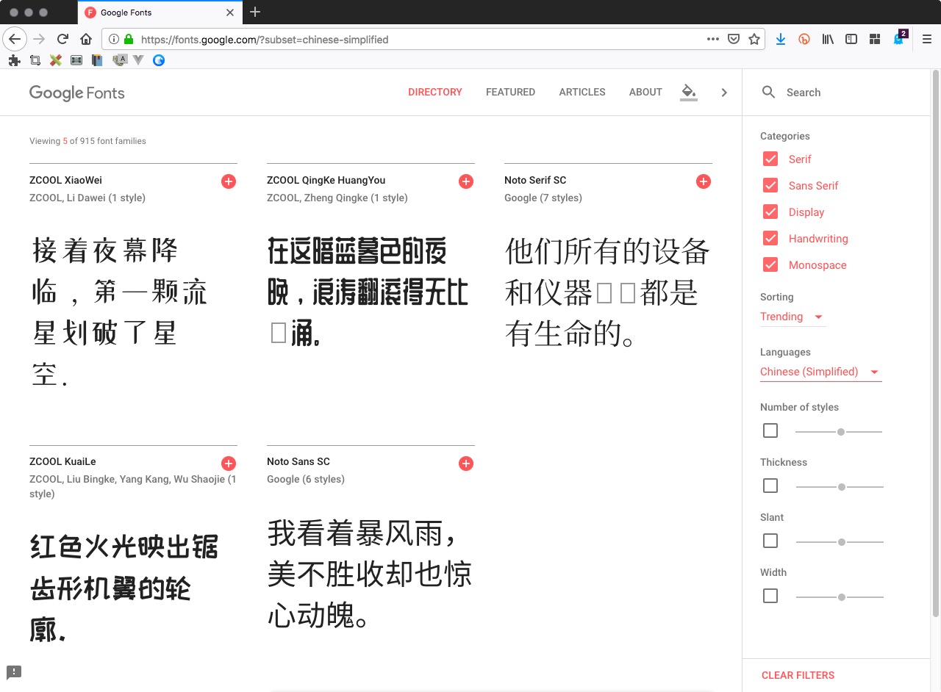Click the Slant slider
Viewport: 941px width, 692px height.
tap(840, 542)
